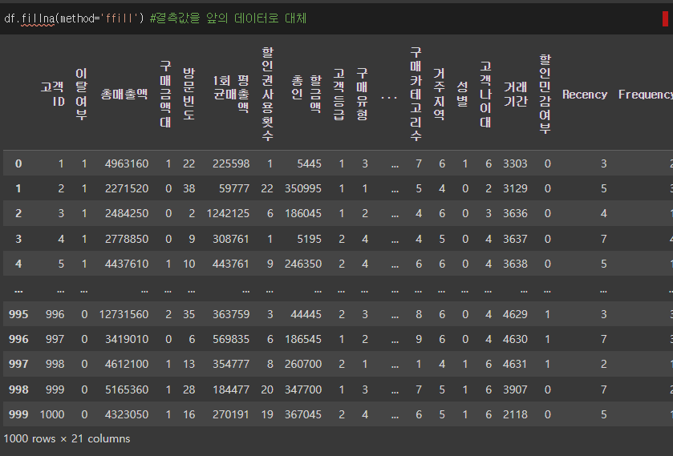
Task: Select the 고객ID column header
Action: click(x=52, y=94)
